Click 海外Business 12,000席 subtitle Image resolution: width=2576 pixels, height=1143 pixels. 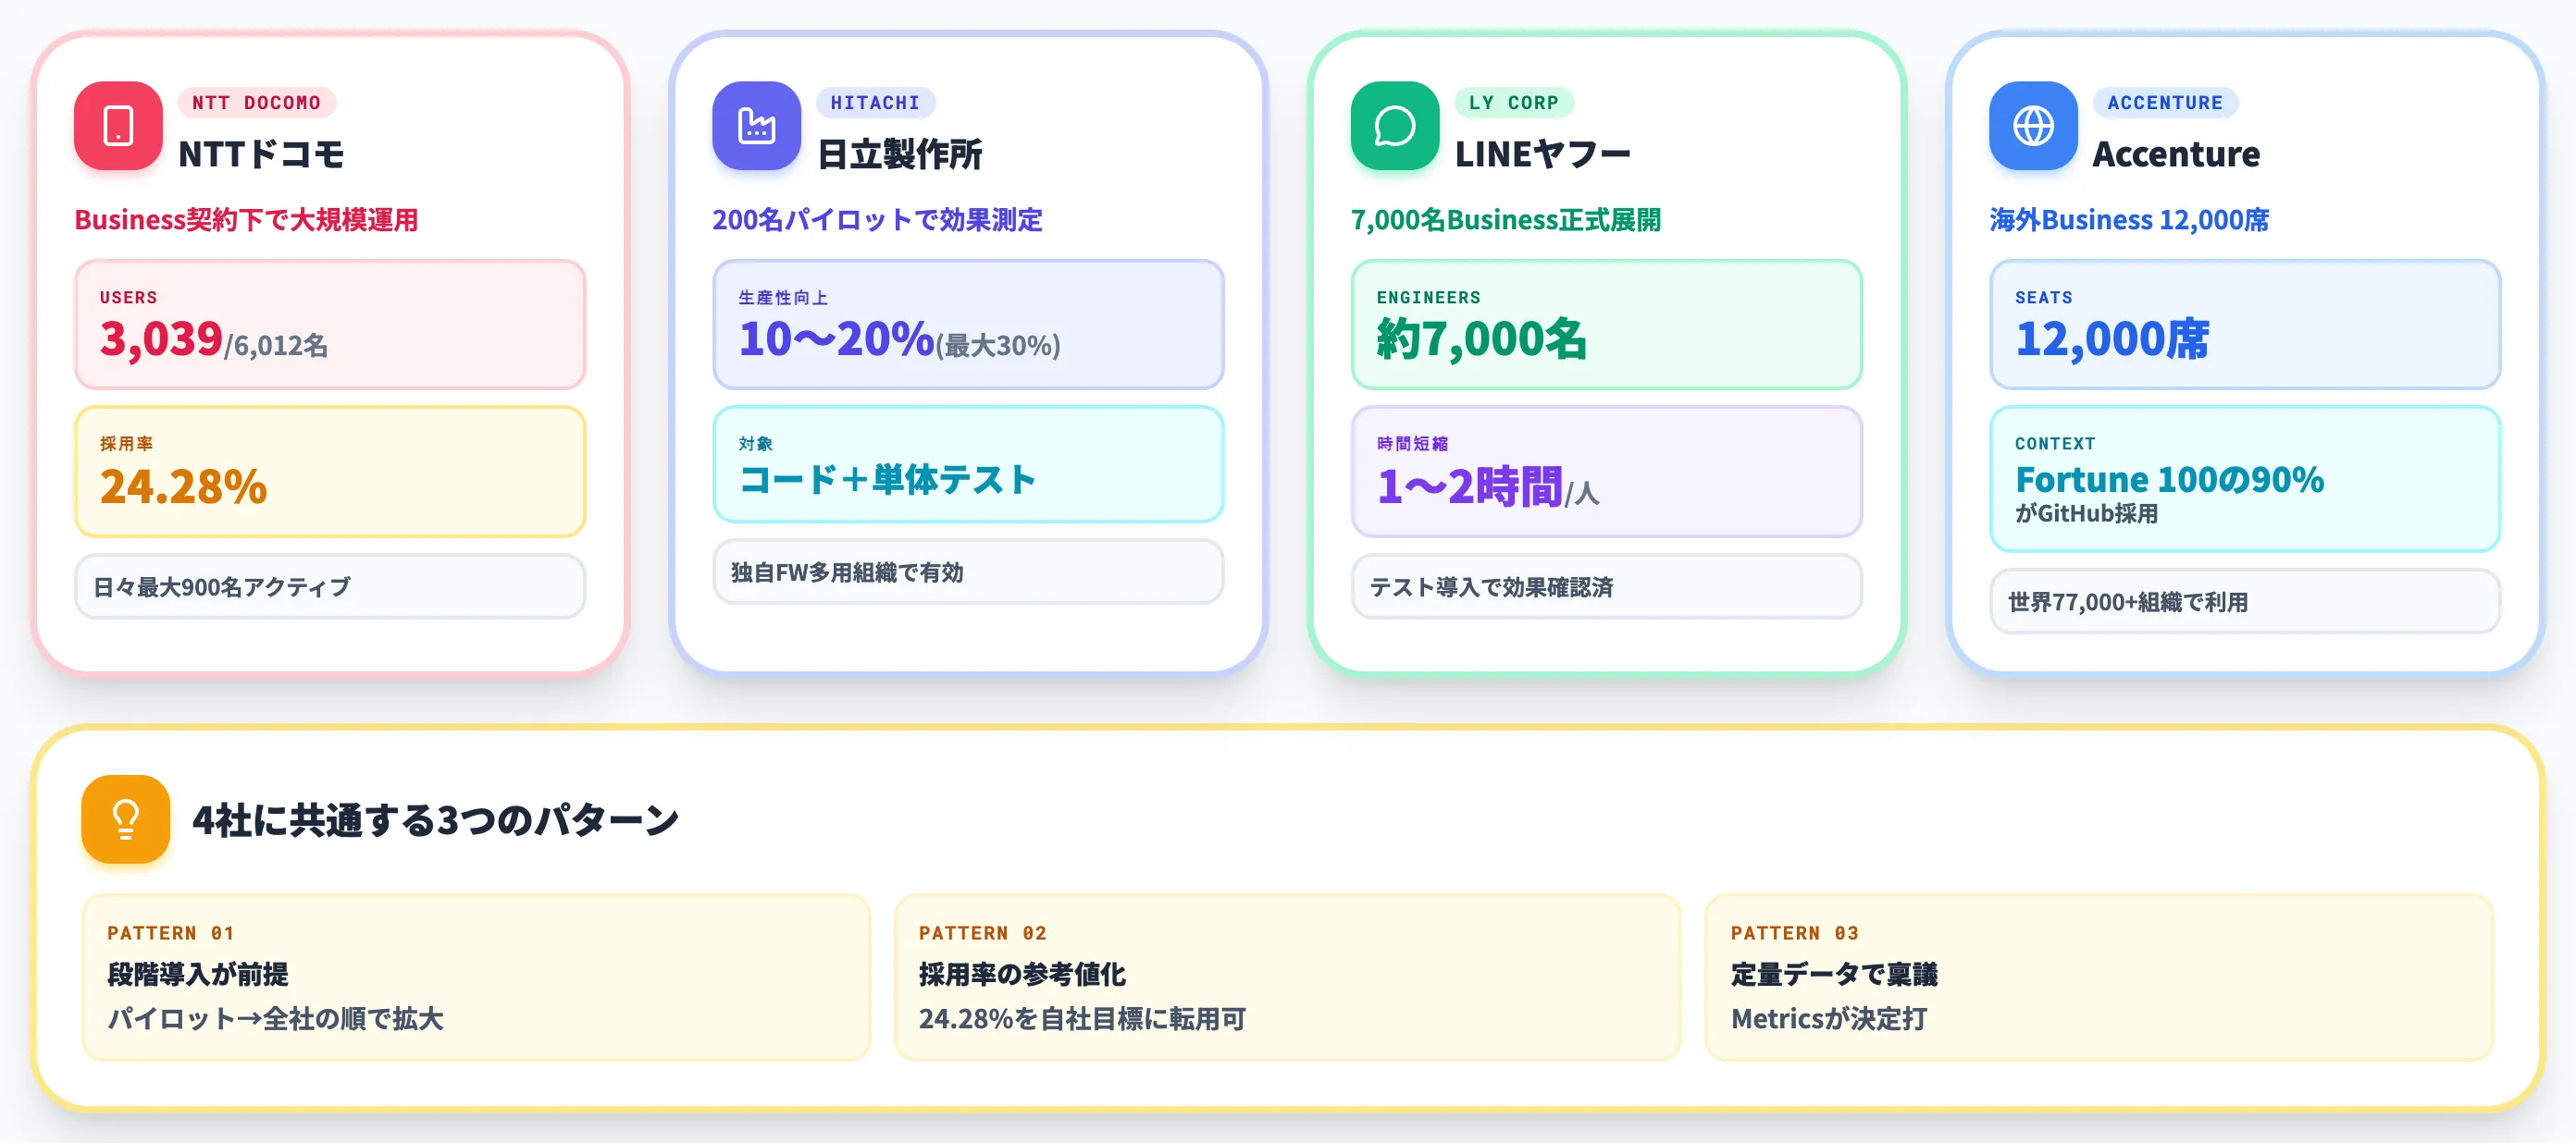click(x=2129, y=220)
